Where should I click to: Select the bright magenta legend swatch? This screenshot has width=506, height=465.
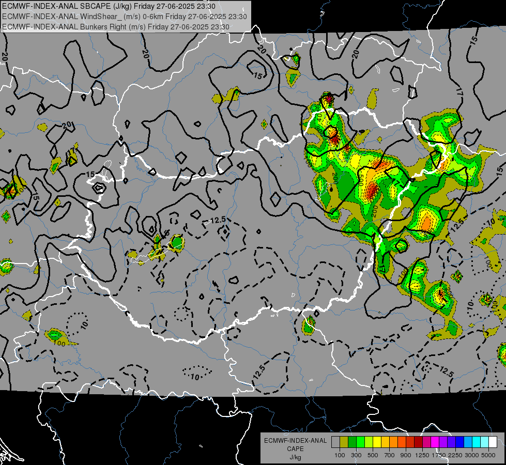[x=435, y=442]
